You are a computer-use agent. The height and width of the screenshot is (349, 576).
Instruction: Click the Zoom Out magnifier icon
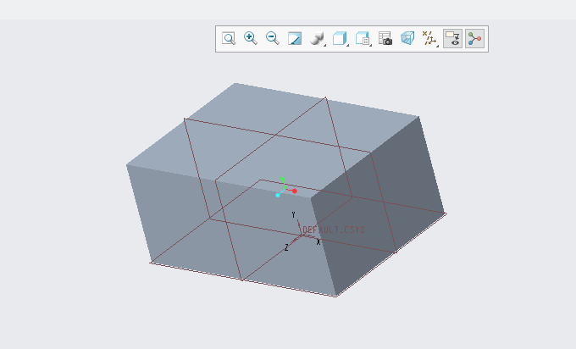[273, 38]
